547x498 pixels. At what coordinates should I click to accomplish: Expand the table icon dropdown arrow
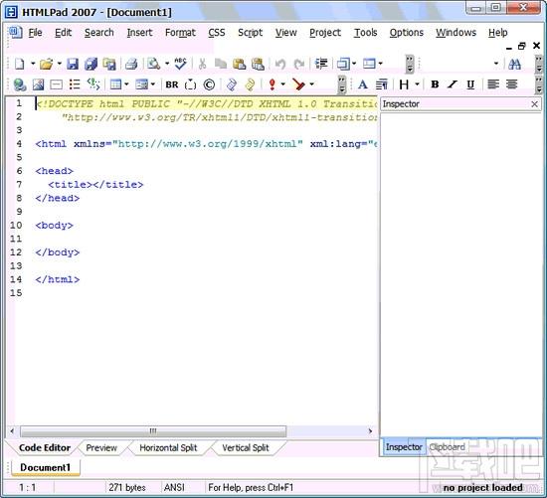126,84
